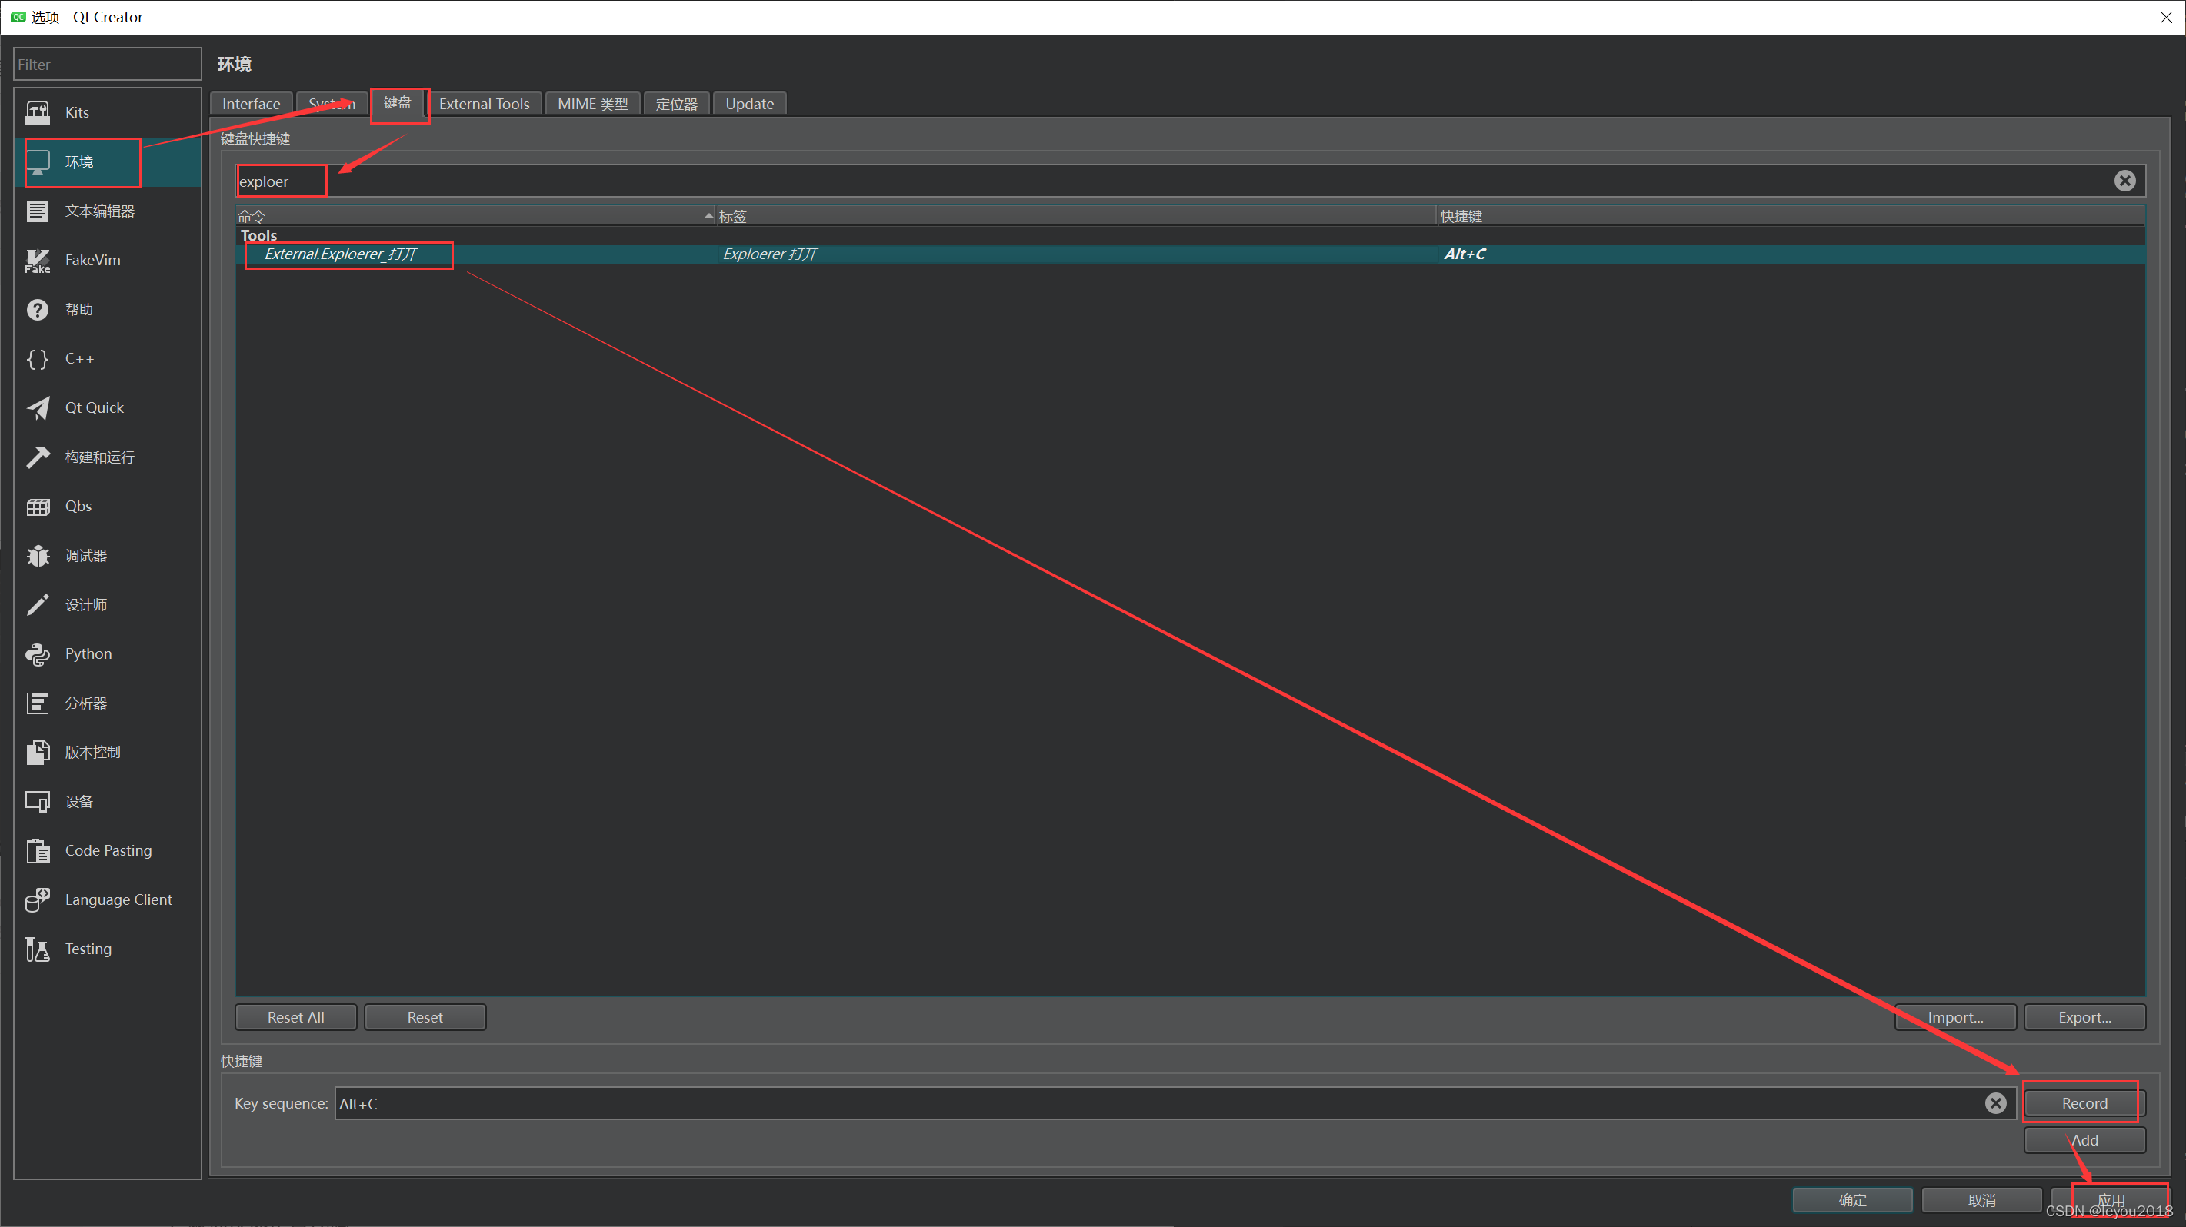Clear the Alt+C key sequence field

[x=1995, y=1102]
